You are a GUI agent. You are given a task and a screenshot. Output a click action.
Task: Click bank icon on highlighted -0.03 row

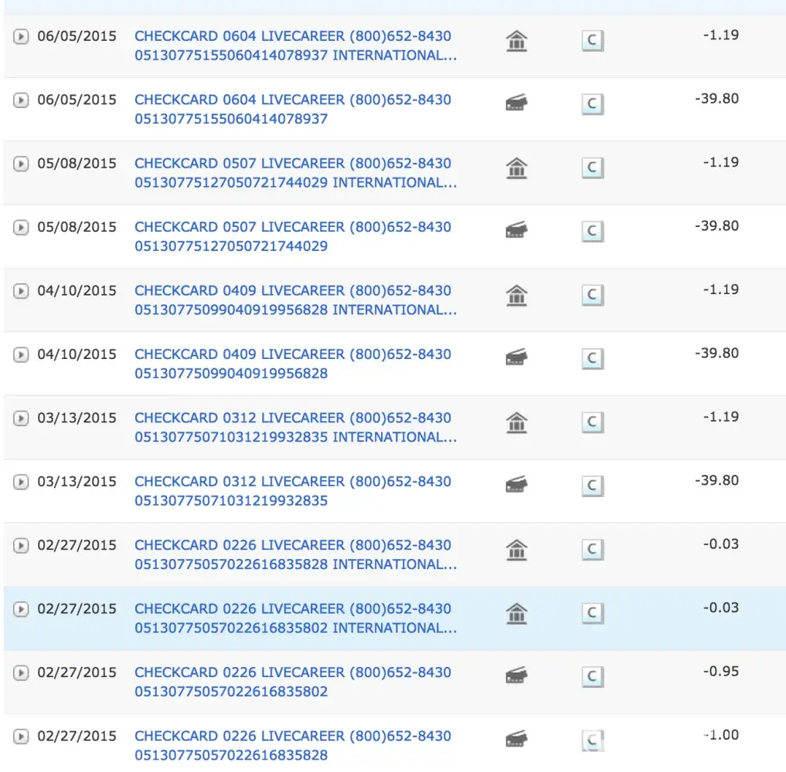pyautogui.click(x=516, y=613)
